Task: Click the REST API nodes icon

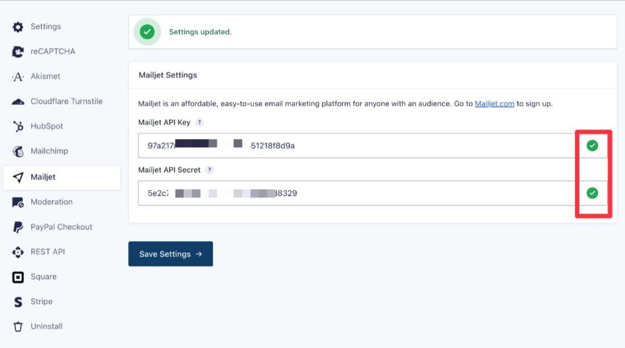Action: click(x=18, y=252)
